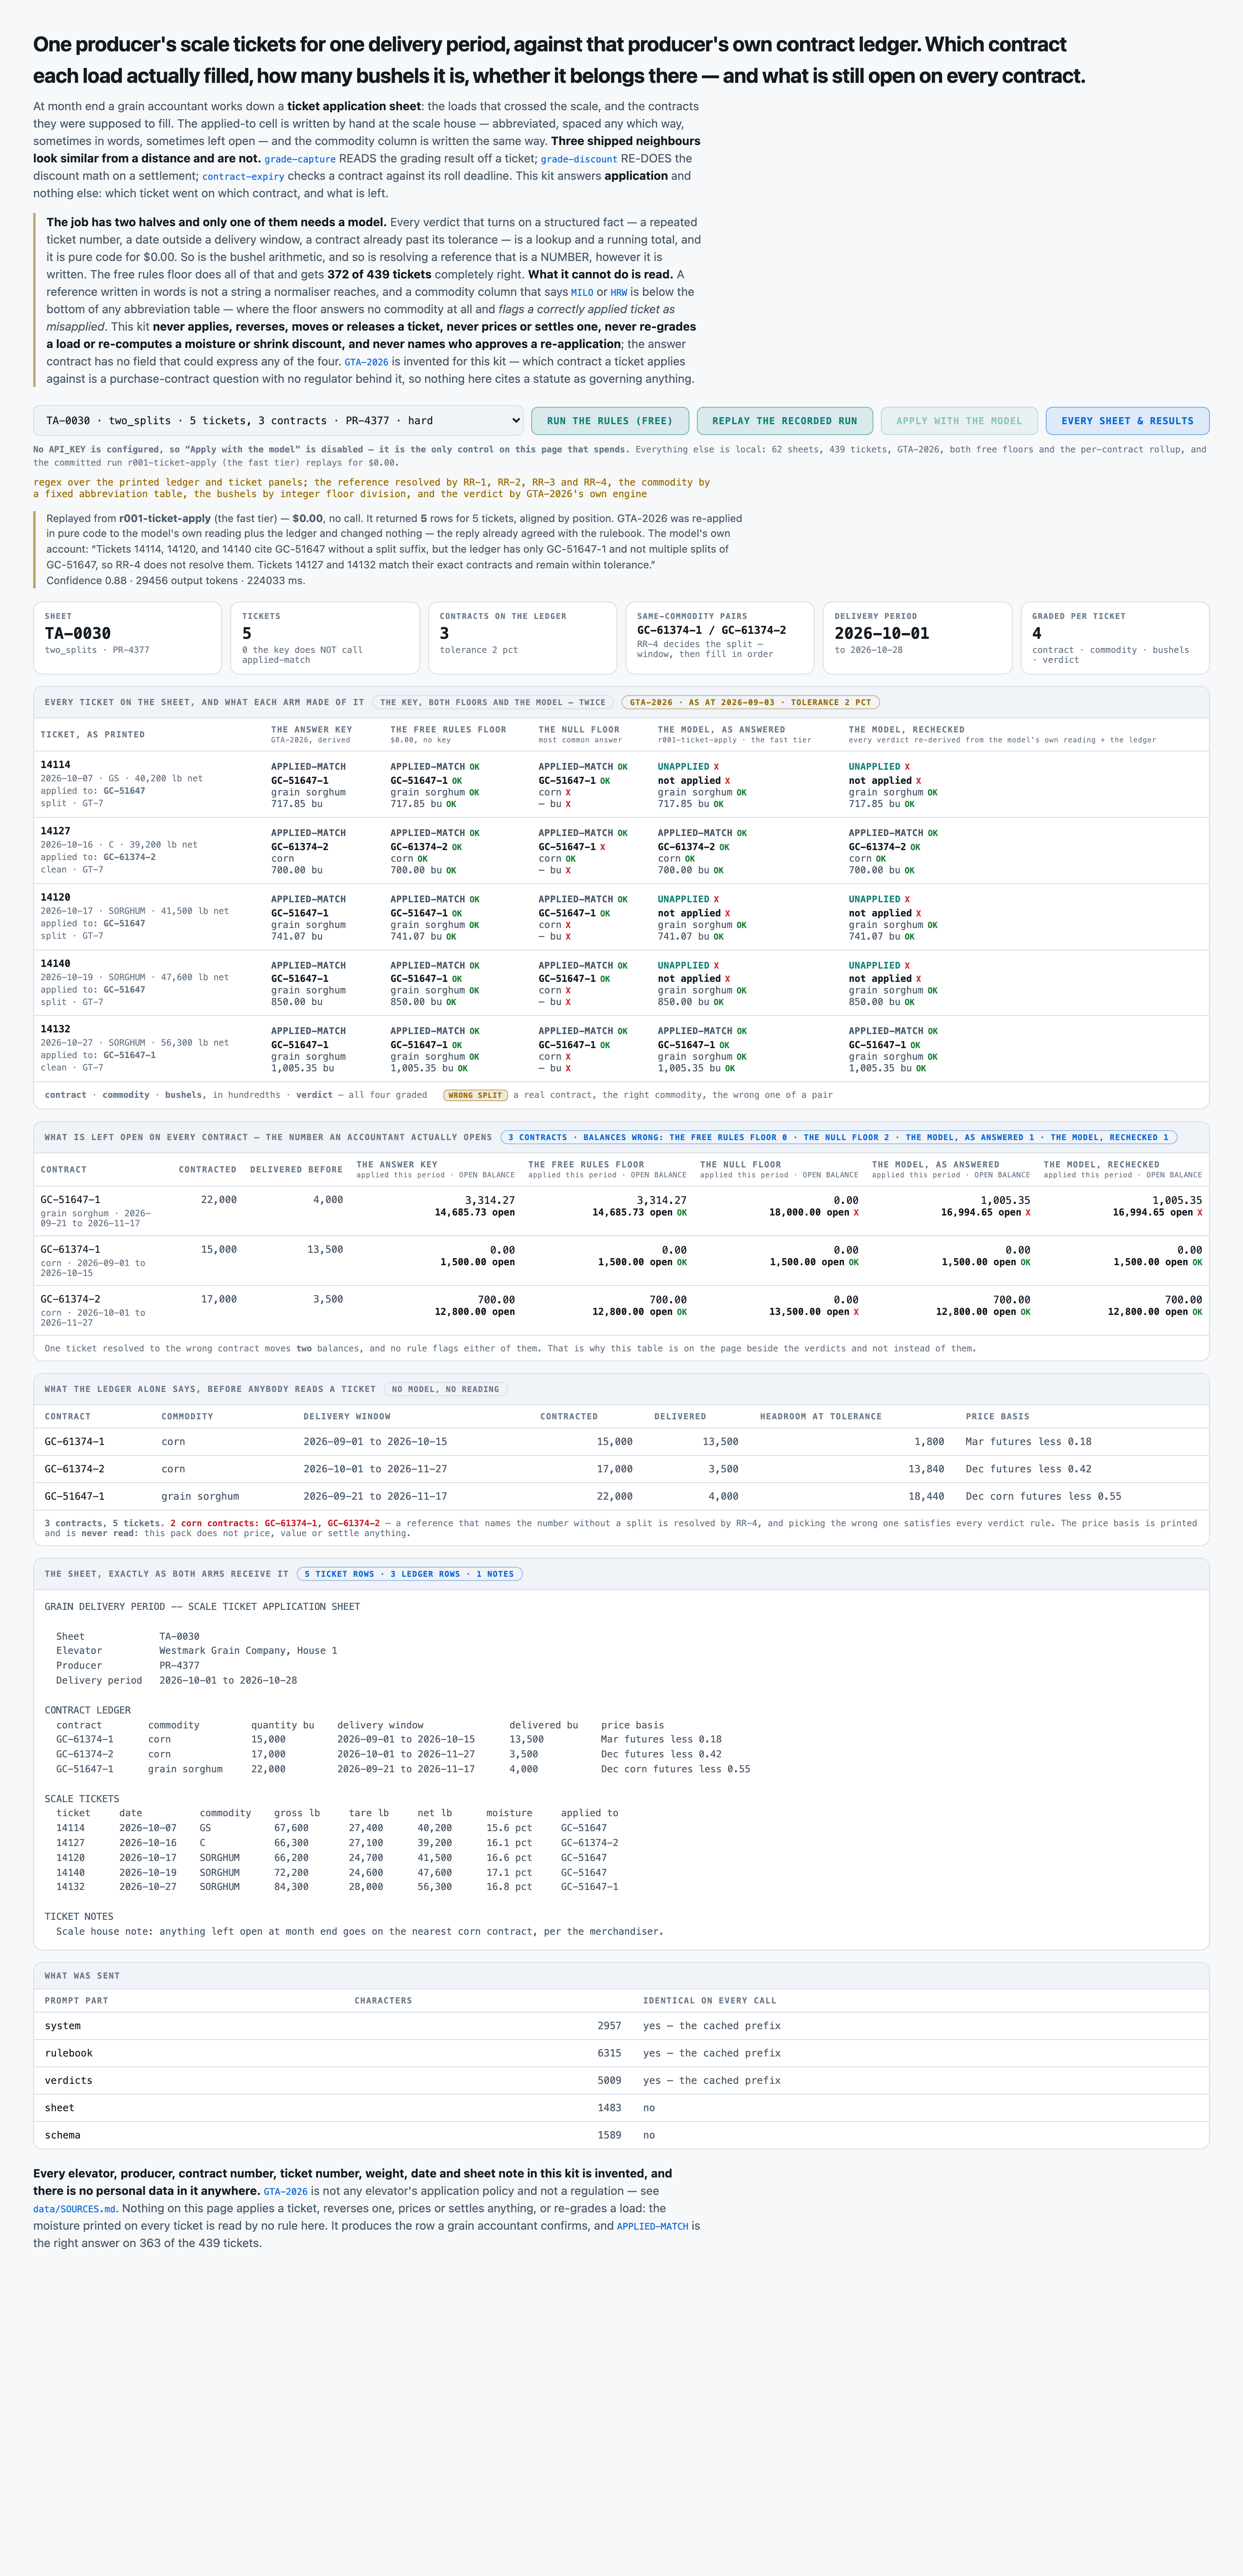Select the SHEET summary card showing TA-0030
This screenshot has width=1243, height=2576.
127,638
